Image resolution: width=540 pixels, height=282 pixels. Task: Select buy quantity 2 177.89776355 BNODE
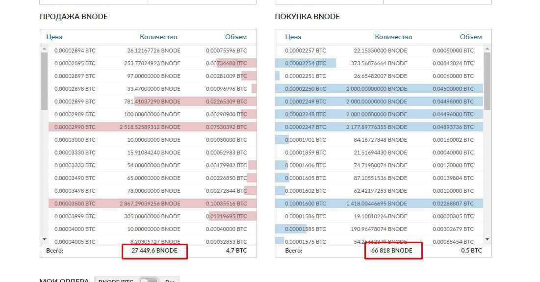(377, 127)
